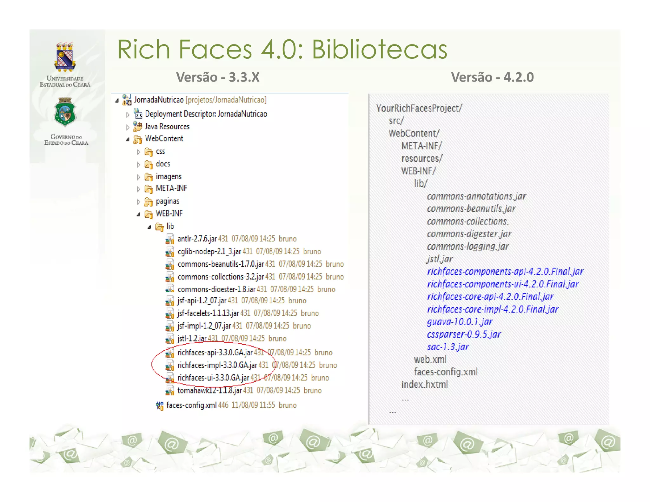Image resolution: width=650 pixels, height=502 pixels.
Task: Select the WebContent tree label
Action: (164, 138)
